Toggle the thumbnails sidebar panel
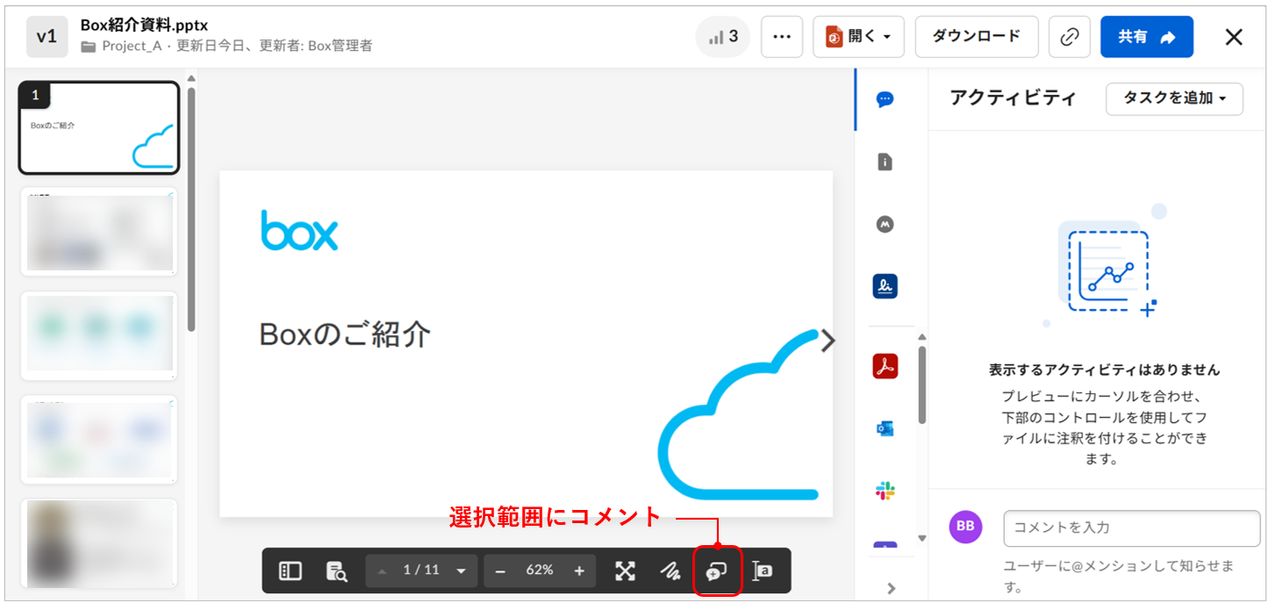Viewport: 1269px width, 603px height. pyautogui.click(x=290, y=571)
